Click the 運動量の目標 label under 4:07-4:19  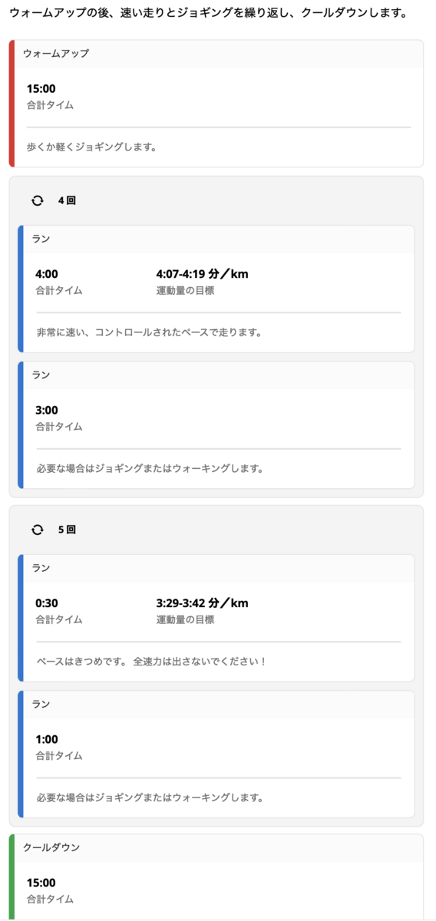tap(185, 290)
